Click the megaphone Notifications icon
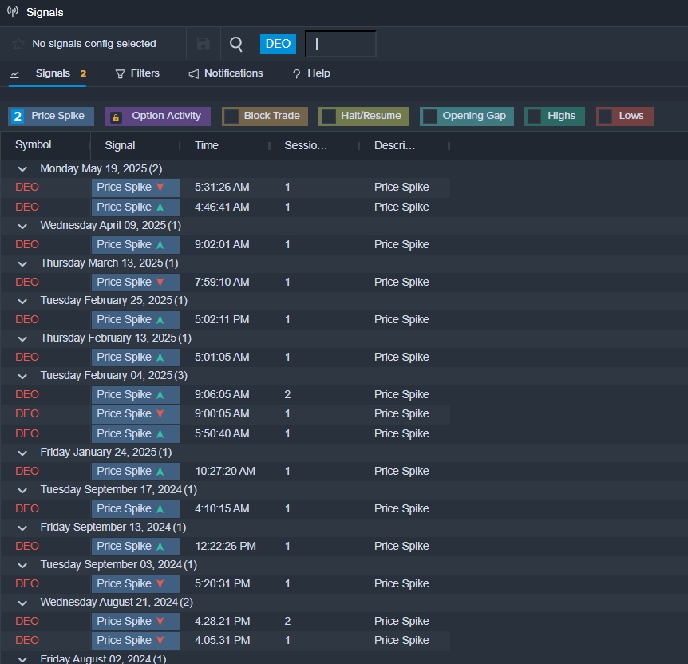The height and width of the screenshot is (664, 688). (193, 73)
